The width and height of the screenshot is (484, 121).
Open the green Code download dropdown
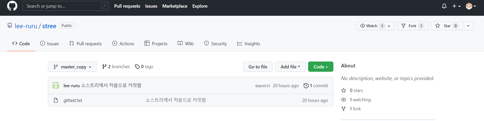click(321, 67)
